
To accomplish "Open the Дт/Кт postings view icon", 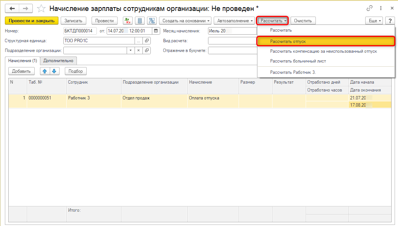I will click(x=128, y=21).
